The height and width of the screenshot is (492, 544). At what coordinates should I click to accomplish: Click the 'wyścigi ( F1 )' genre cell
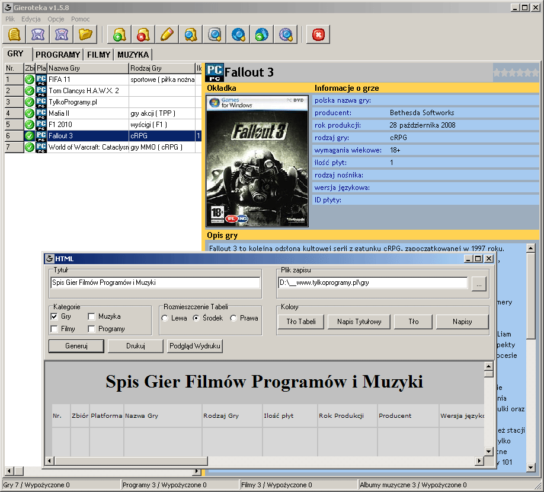pyautogui.click(x=162, y=125)
